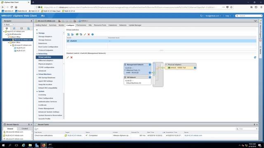Click the Windows Start button
This screenshot has width=264, height=148.
tap(3, 145)
